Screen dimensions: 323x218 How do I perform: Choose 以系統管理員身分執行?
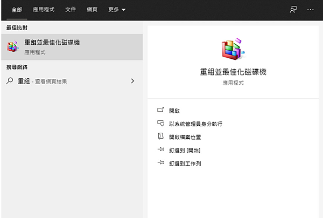[x=195, y=124]
